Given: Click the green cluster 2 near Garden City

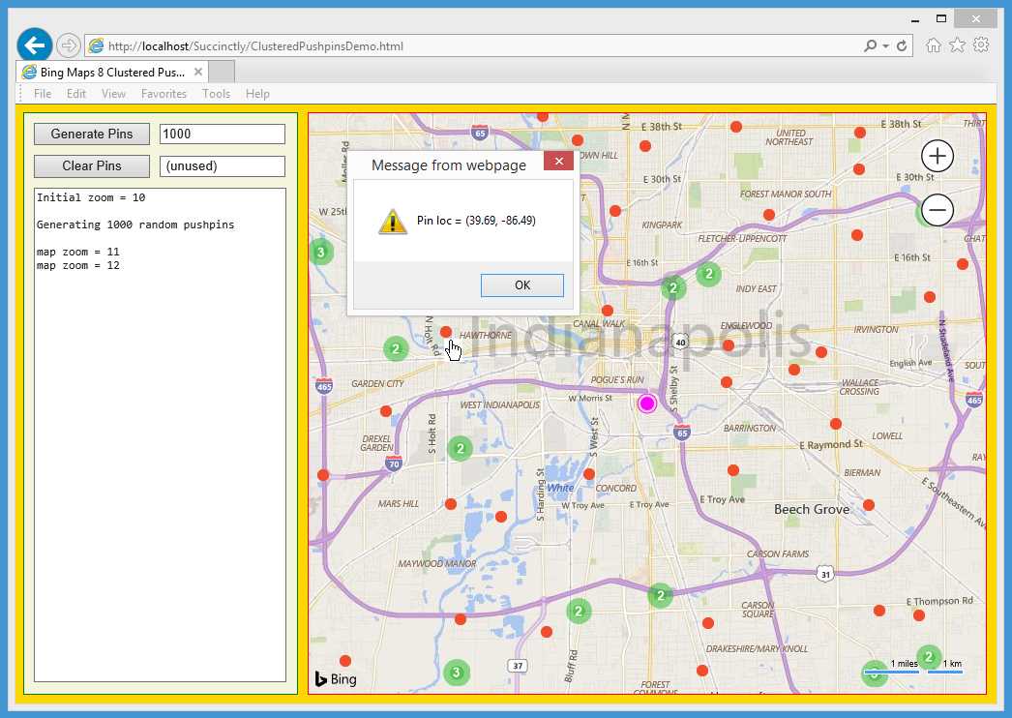Looking at the screenshot, I should click(x=396, y=349).
